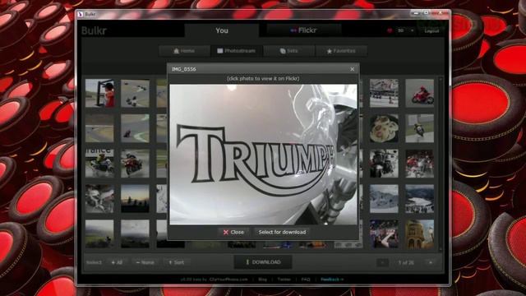This screenshot has width=526, height=296.
Task: Click the Bulkr logo text
Action: click(x=94, y=30)
